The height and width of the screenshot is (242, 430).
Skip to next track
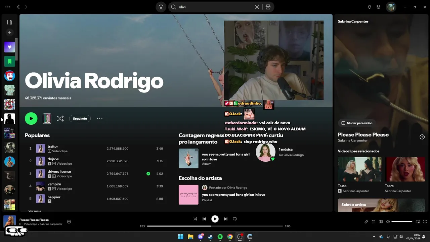[x=226, y=219]
